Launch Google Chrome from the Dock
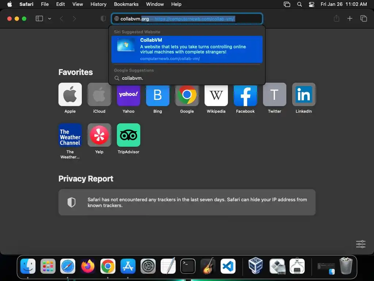 coord(108,266)
